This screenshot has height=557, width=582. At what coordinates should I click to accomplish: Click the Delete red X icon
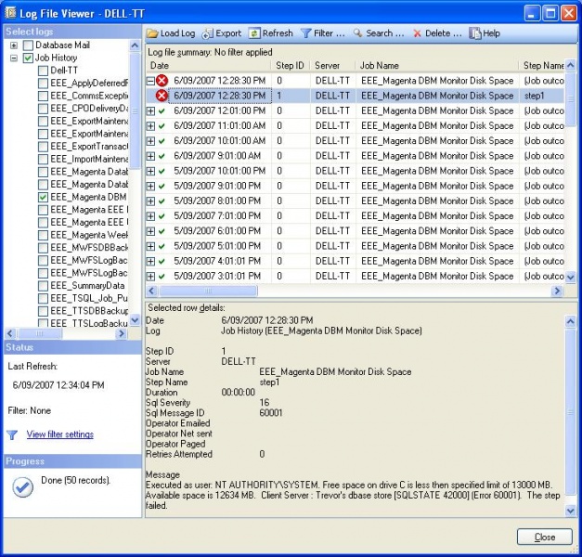(x=417, y=33)
